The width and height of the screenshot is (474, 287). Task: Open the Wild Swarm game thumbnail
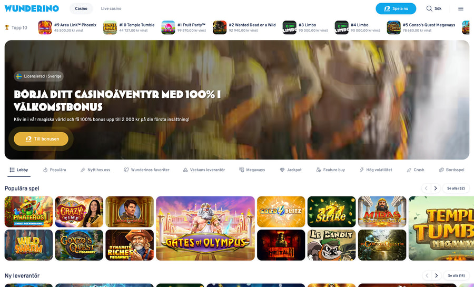pos(28,245)
